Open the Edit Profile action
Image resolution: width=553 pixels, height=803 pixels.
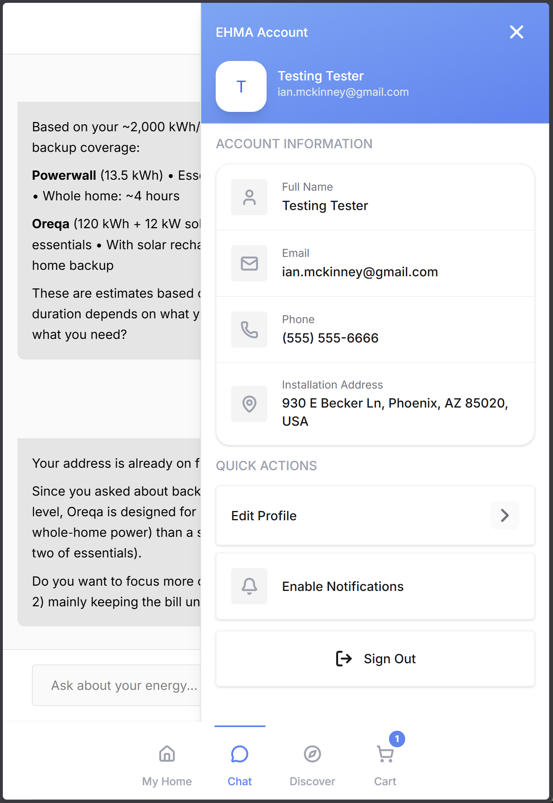click(264, 516)
